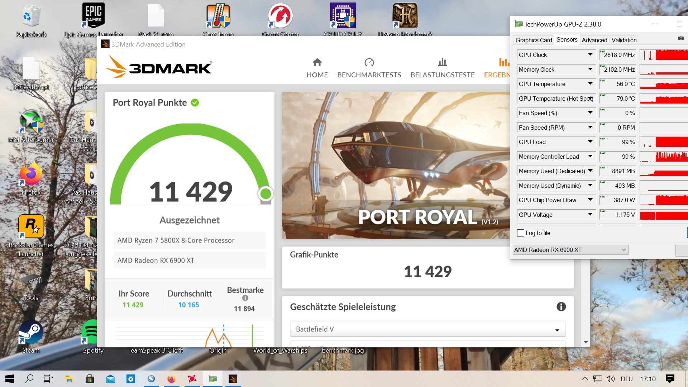Select the 340watt.mpt file on desktop
The height and width of the screenshot is (387, 688).
pyautogui.click(x=31, y=73)
